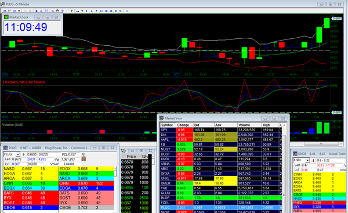Select the BLDP row in Market View

(x=221, y=198)
